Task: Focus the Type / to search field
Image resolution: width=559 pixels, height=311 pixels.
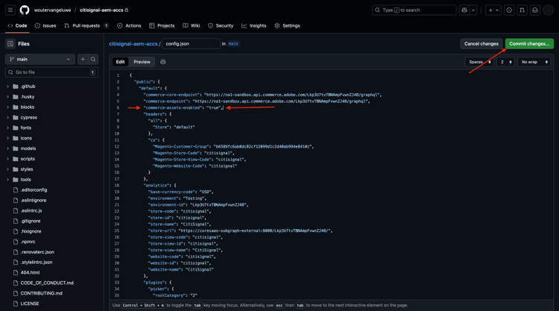Action: point(414,10)
